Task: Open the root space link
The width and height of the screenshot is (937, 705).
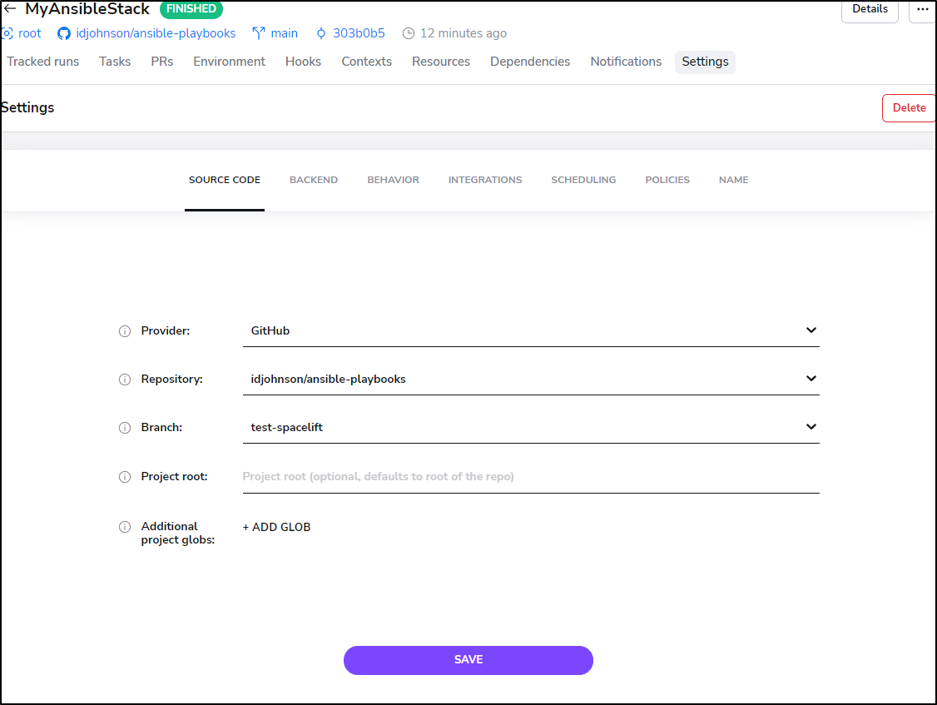Action: (30, 33)
